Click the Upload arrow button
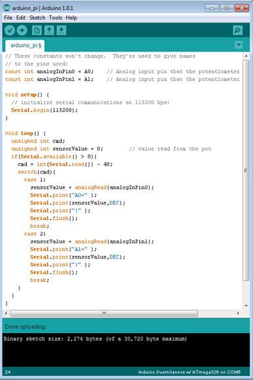This screenshot has width=253, height=380. (x=22, y=30)
